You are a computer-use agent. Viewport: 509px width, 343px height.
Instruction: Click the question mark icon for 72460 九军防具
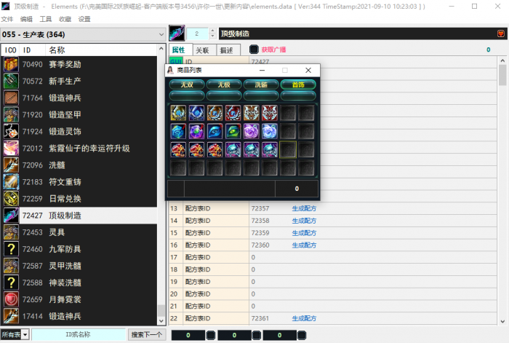pos(11,249)
